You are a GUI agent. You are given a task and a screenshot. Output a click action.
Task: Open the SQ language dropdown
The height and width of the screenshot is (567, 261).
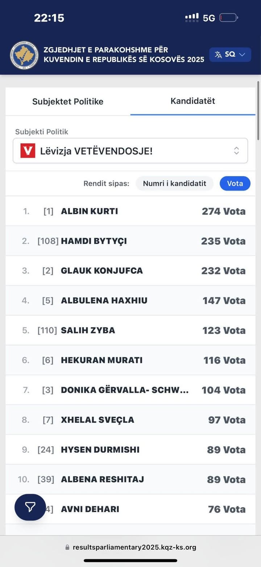230,54
